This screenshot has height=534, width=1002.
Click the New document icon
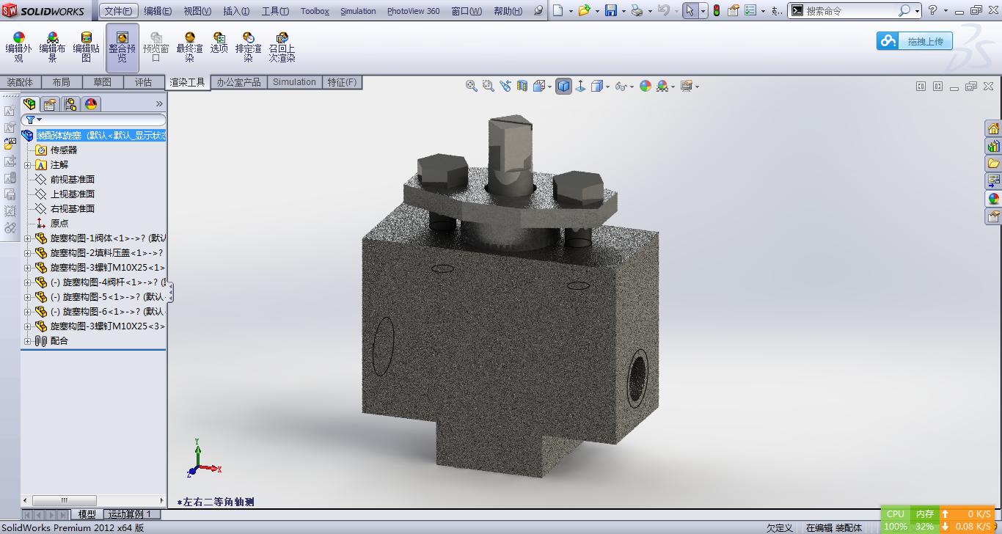[x=560, y=10]
